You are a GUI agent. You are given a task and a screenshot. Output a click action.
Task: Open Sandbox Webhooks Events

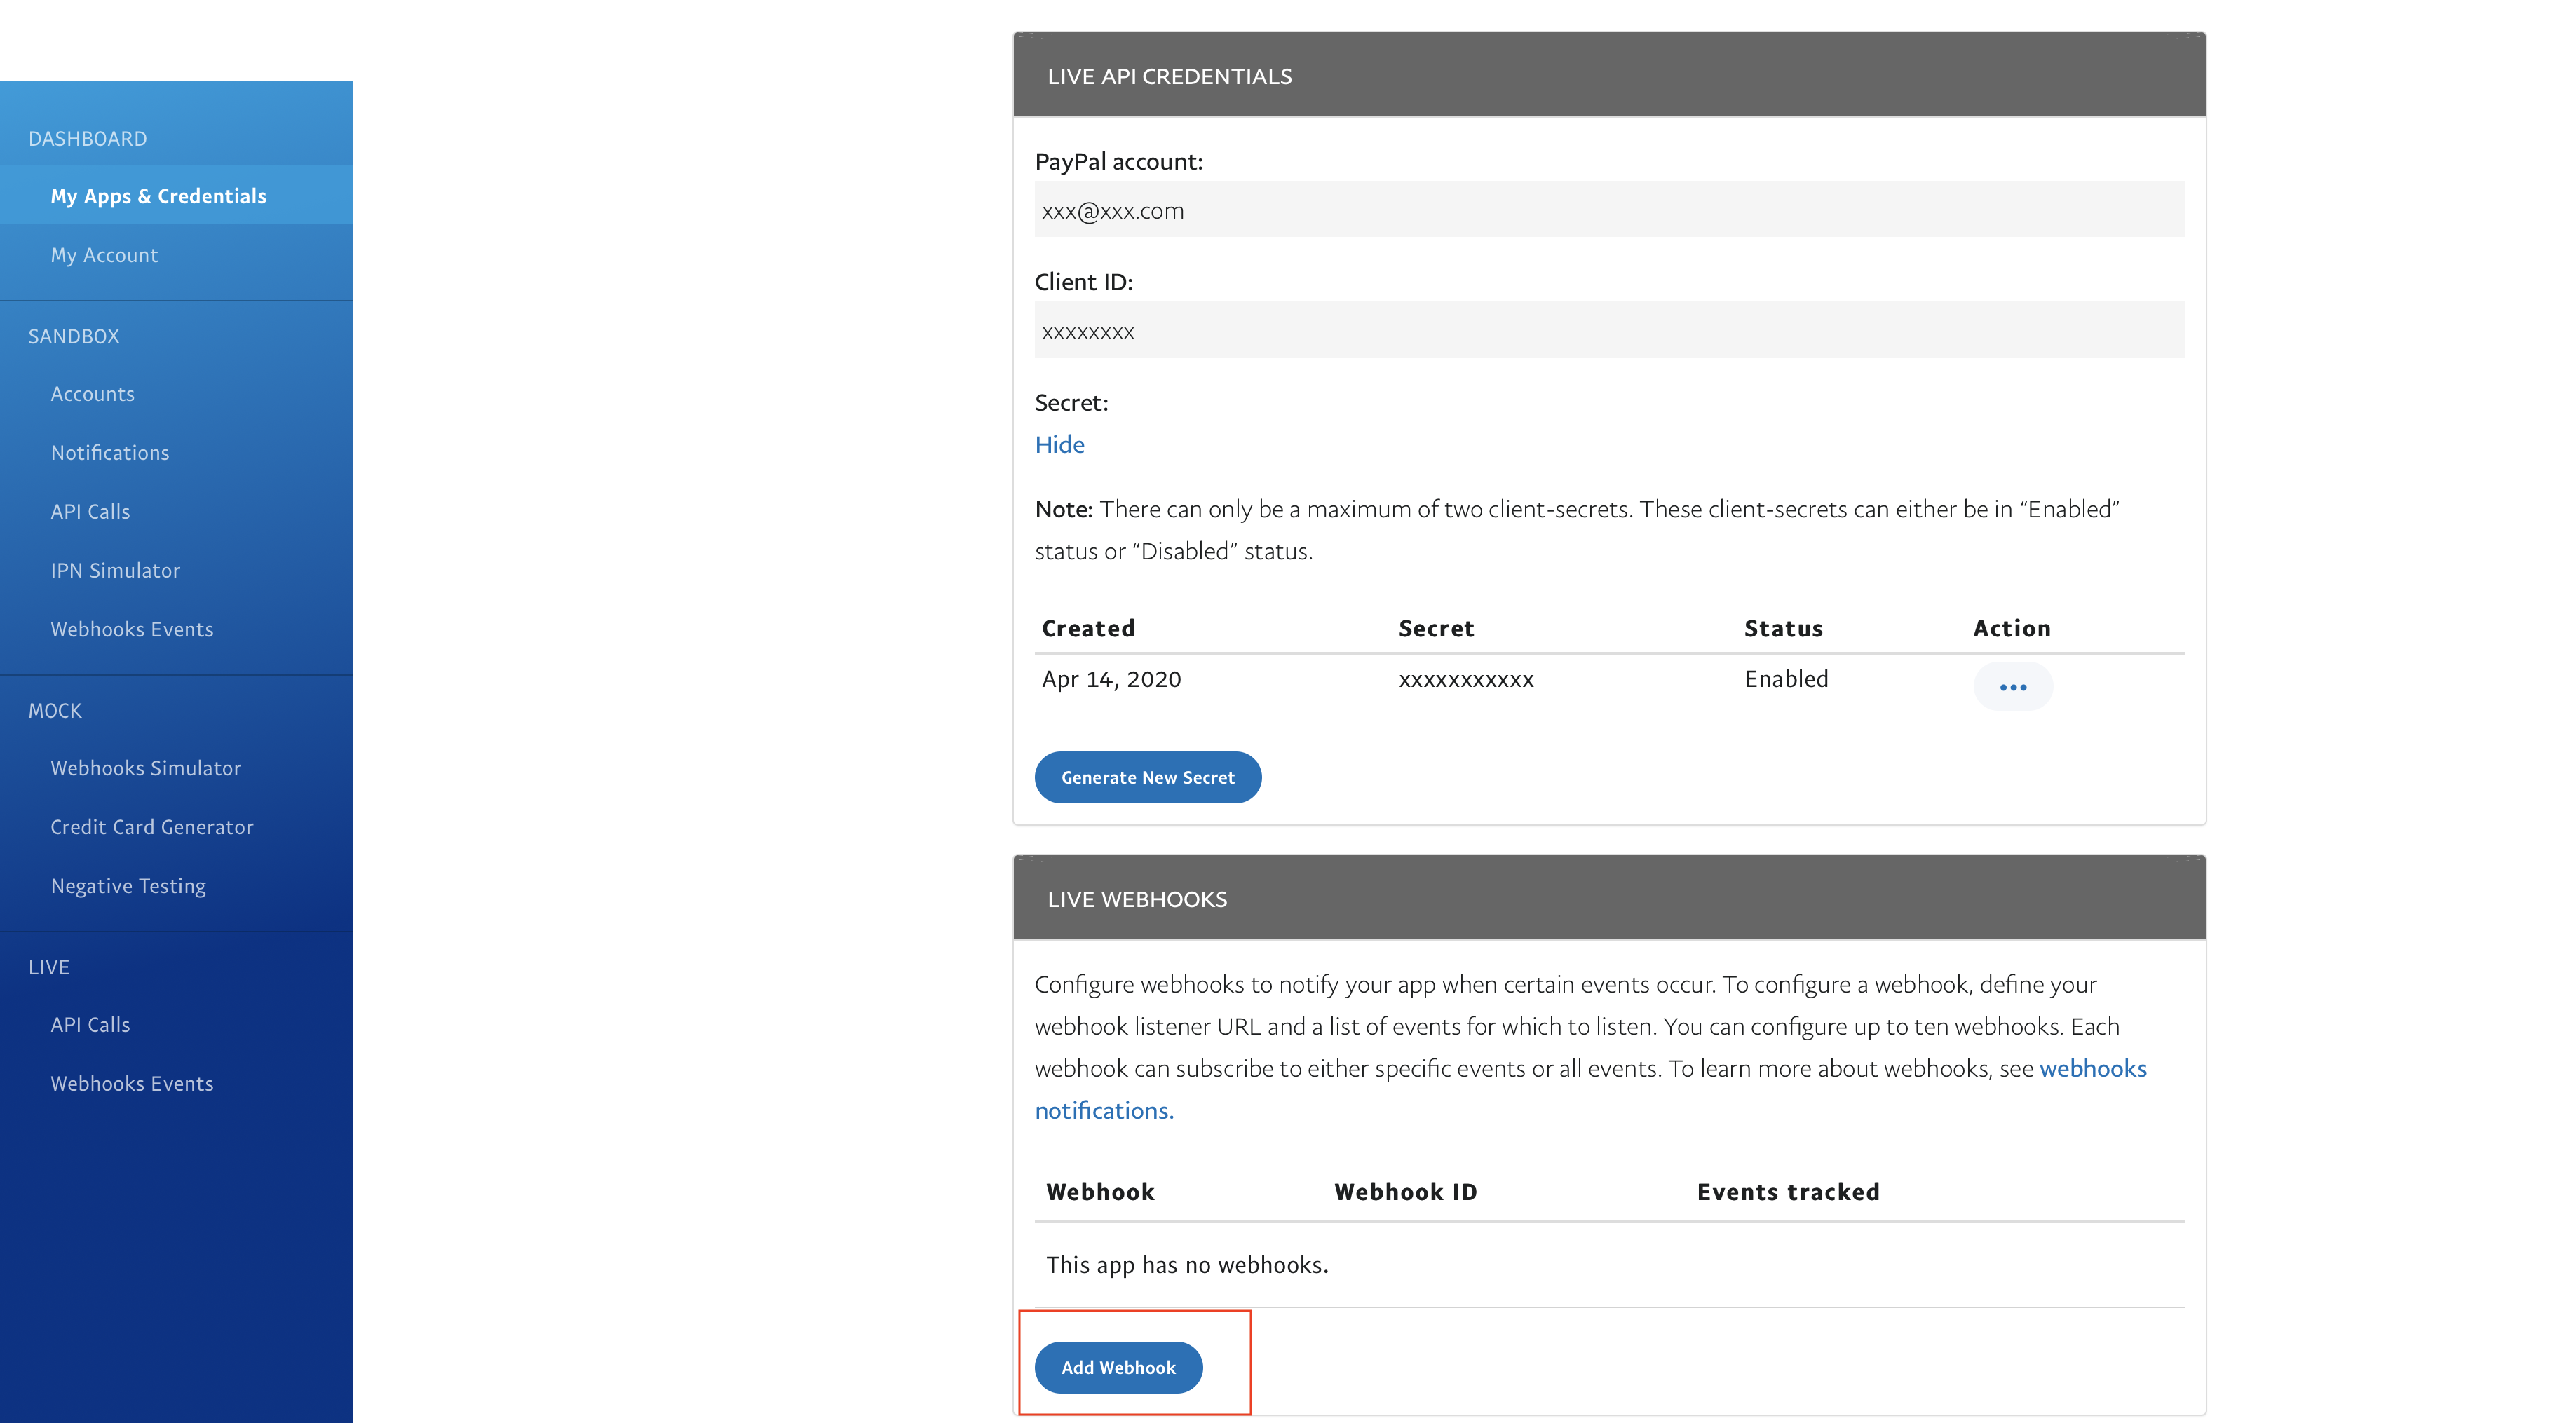132,630
